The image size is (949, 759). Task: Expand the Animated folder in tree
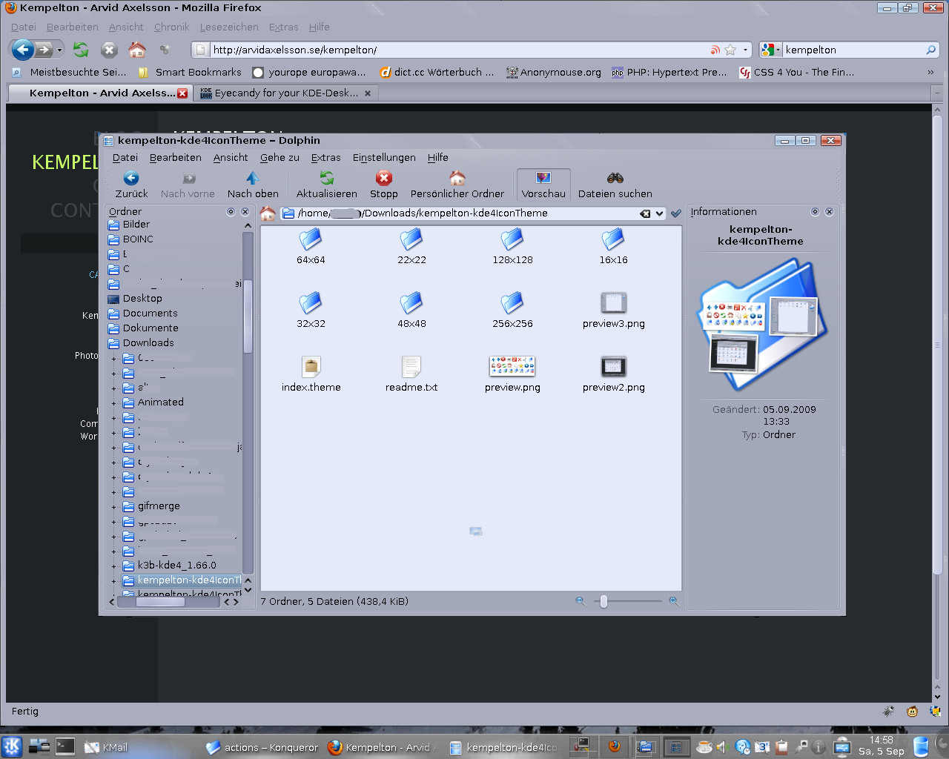pyautogui.click(x=113, y=403)
